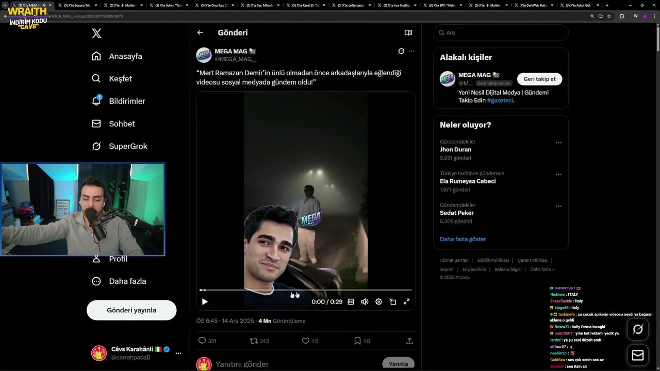Open video settings gear

[x=378, y=302]
